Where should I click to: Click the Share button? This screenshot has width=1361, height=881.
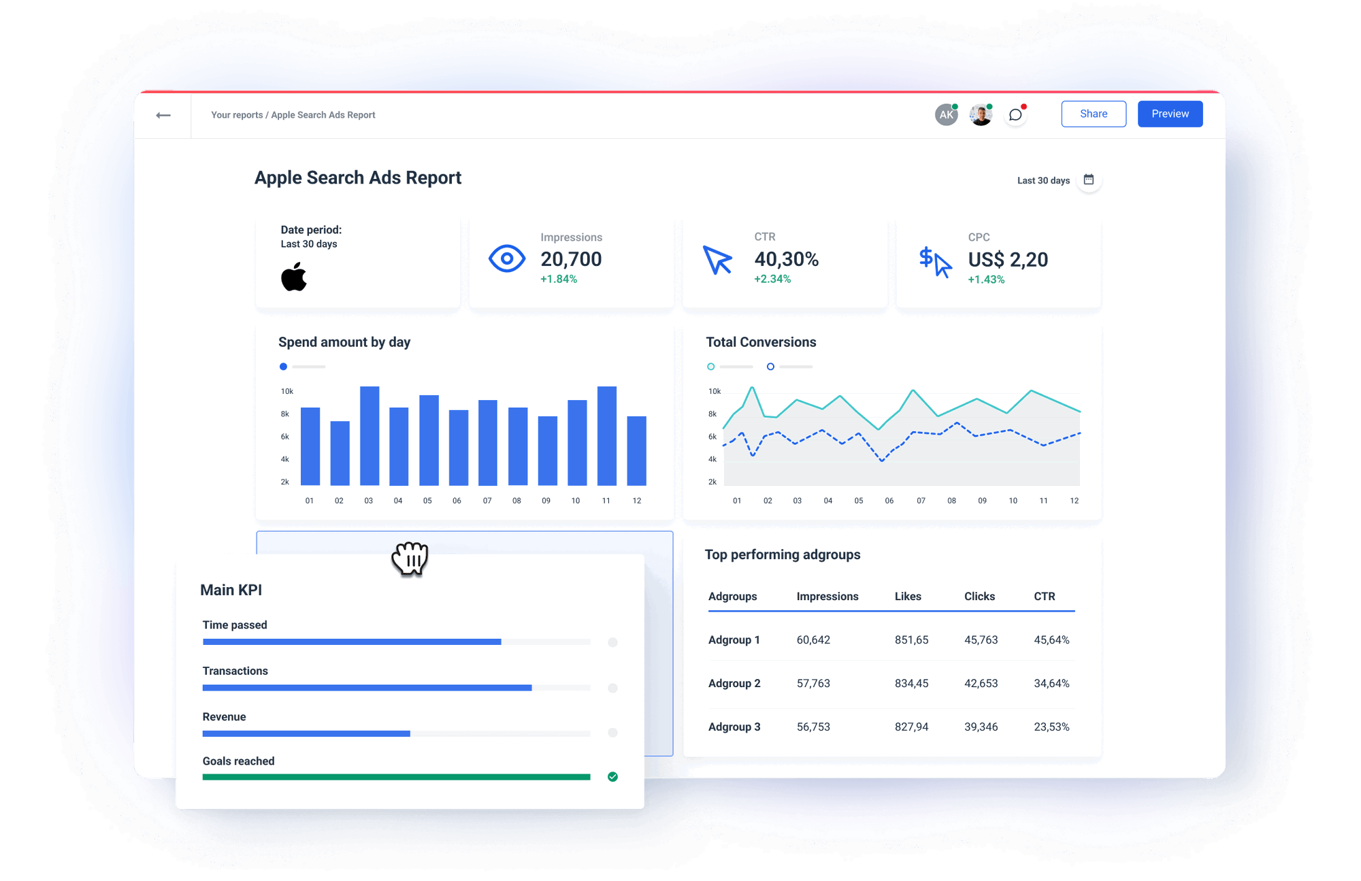(x=1094, y=114)
